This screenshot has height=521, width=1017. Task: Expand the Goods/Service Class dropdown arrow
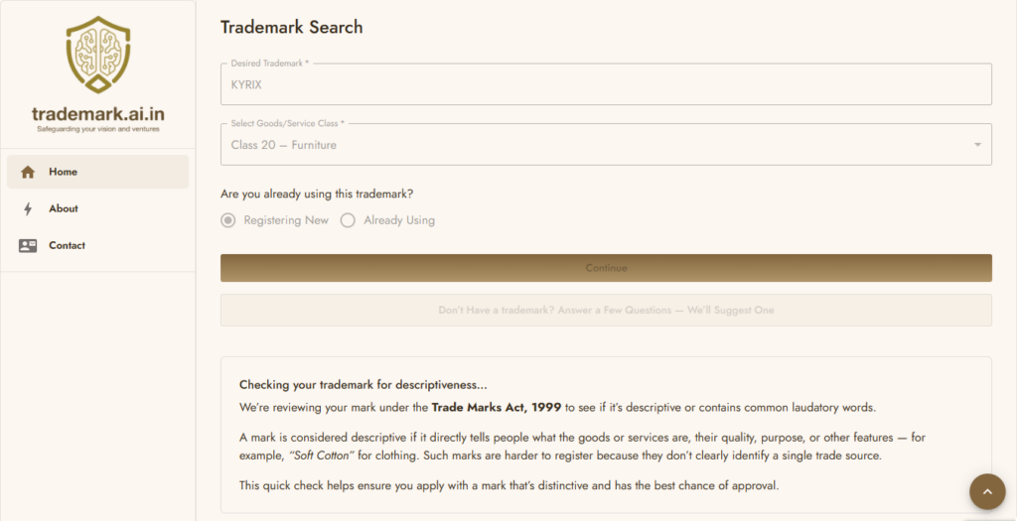point(977,145)
